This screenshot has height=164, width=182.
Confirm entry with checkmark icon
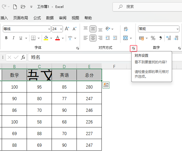pos(16,57)
